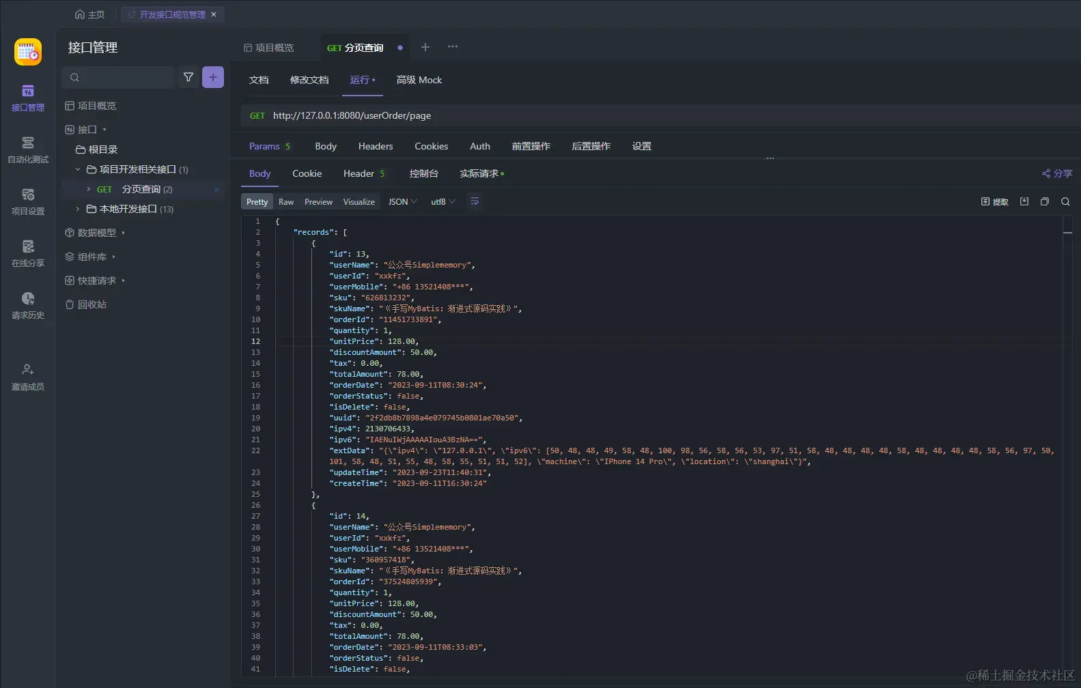The width and height of the screenshot is (1081, 688).
Task: Click the 分享 share button
Action: 1057,173
